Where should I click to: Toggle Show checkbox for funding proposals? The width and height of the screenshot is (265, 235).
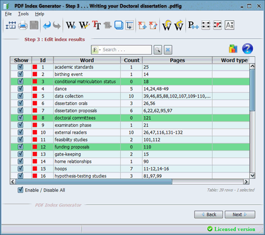(x=20, y=147)
